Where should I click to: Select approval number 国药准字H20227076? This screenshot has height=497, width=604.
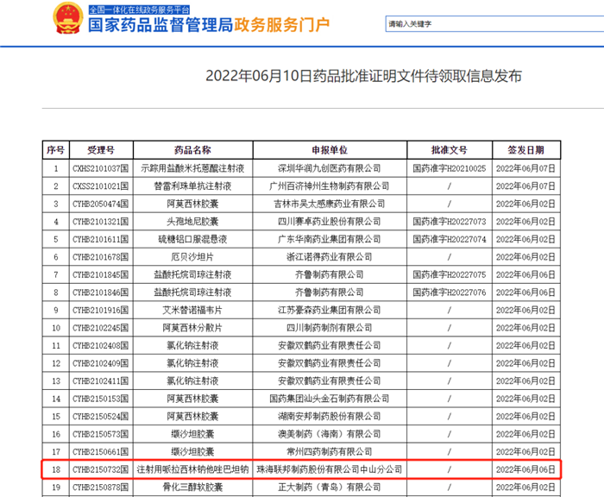tap(450, 293)
